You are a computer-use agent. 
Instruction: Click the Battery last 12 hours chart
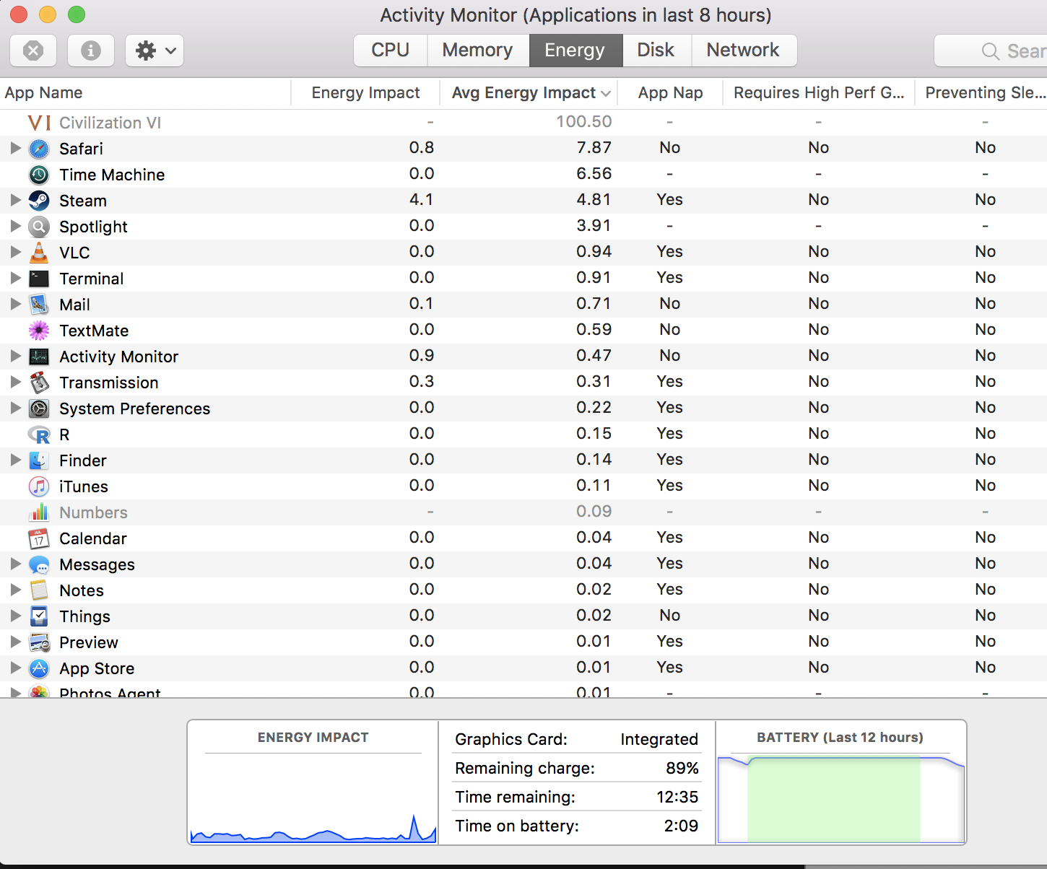(x=841, y=798)
